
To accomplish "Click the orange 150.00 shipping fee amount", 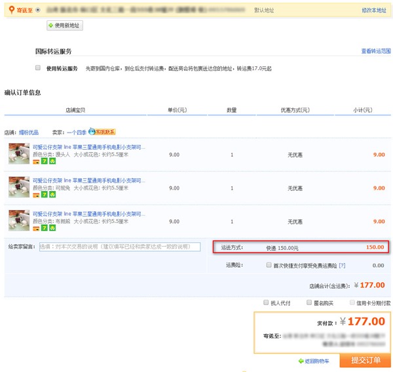I will coord(375,247).
